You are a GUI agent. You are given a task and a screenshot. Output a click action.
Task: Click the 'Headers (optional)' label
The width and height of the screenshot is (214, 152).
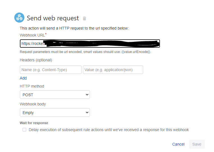[36, 60]
